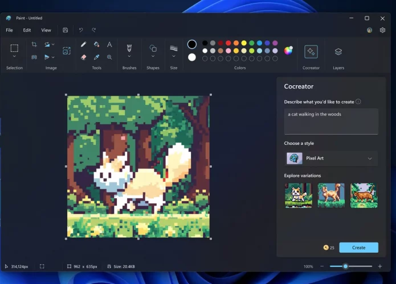Expand the Selection options chevron
This screenshot has width=396, height=284.
14,56
